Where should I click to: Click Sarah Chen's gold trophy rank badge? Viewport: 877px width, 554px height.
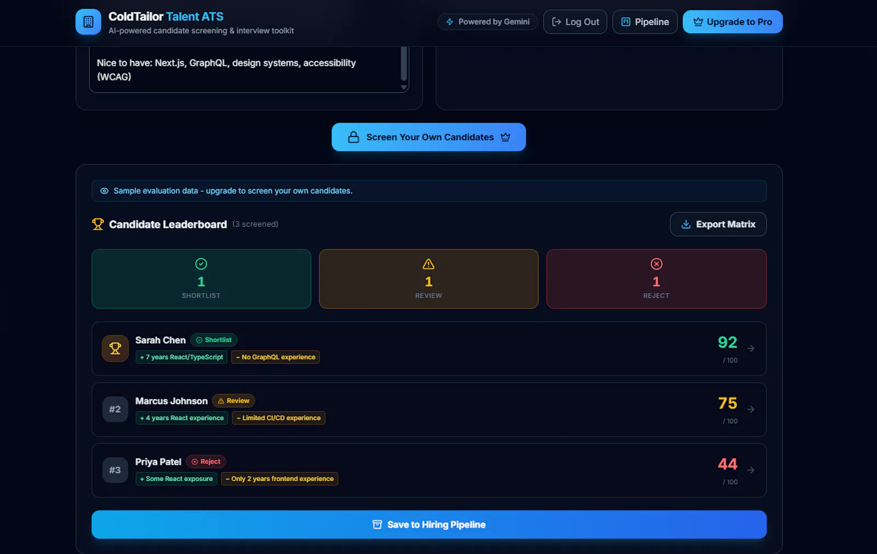pyautogui.click(x=115, y=349)
